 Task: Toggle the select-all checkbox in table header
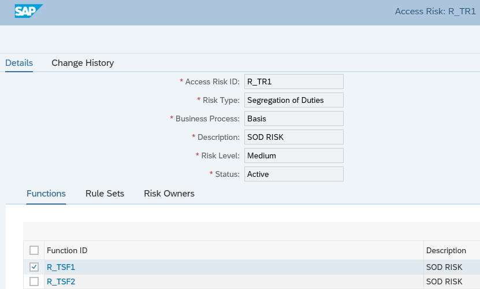coord(34,250)
